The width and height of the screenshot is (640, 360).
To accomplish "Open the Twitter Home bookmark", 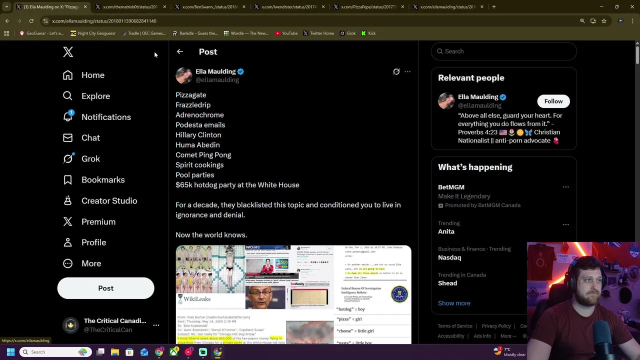I will point(318,33).
